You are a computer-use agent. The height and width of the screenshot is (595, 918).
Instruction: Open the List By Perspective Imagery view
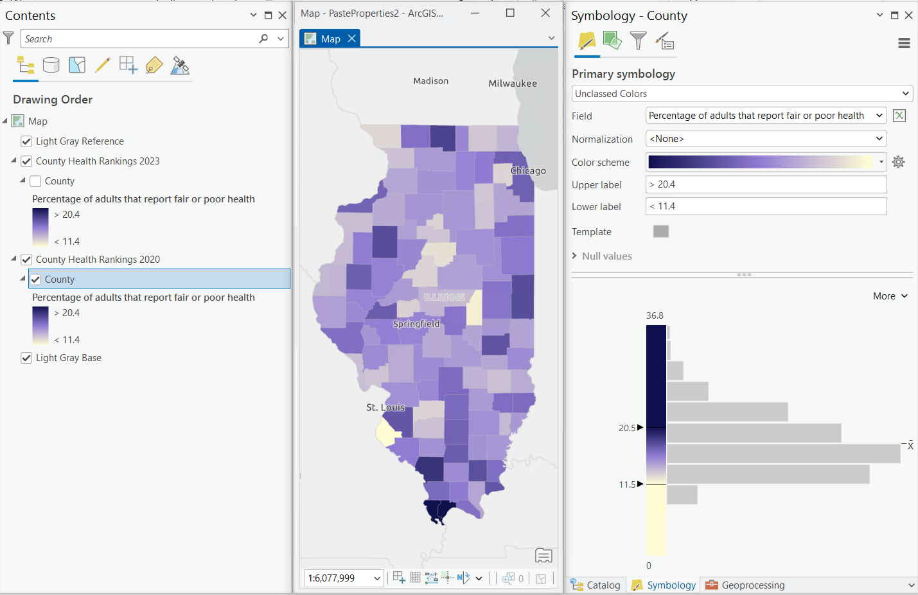[x=180, y=66]
